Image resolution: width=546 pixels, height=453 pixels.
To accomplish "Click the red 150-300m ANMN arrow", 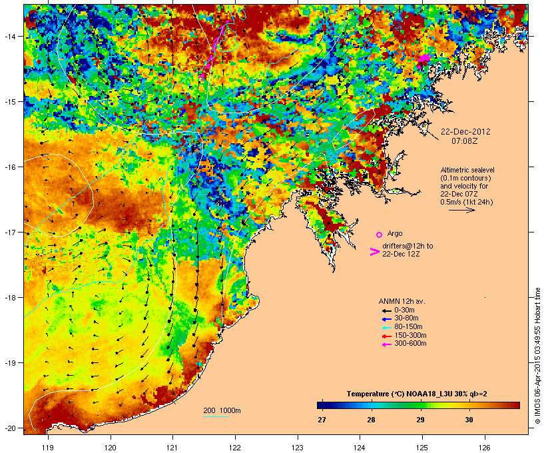I will coord(386,335).
